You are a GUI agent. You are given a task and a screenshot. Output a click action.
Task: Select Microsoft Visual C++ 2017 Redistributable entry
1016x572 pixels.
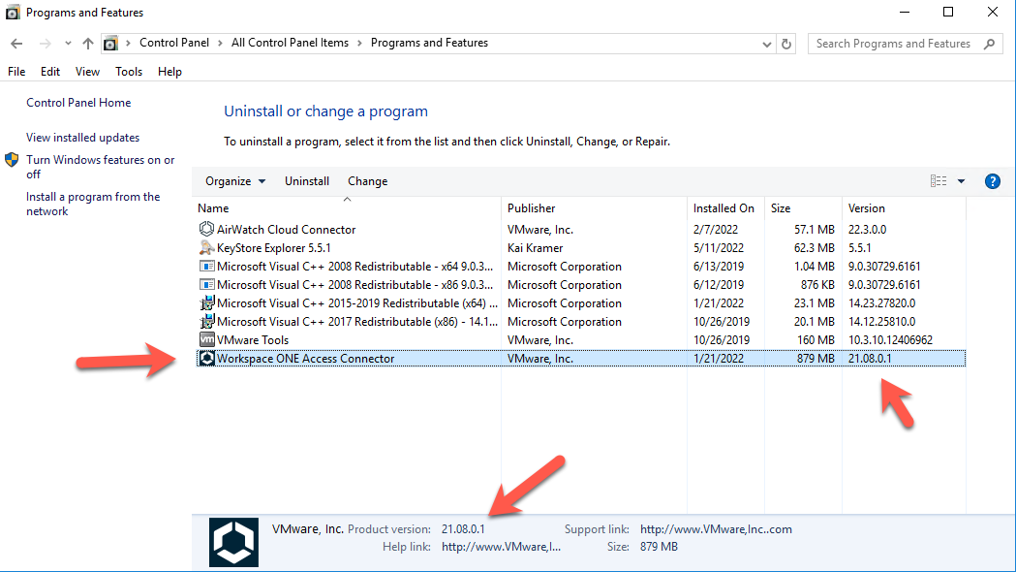[x=357, y=322]
